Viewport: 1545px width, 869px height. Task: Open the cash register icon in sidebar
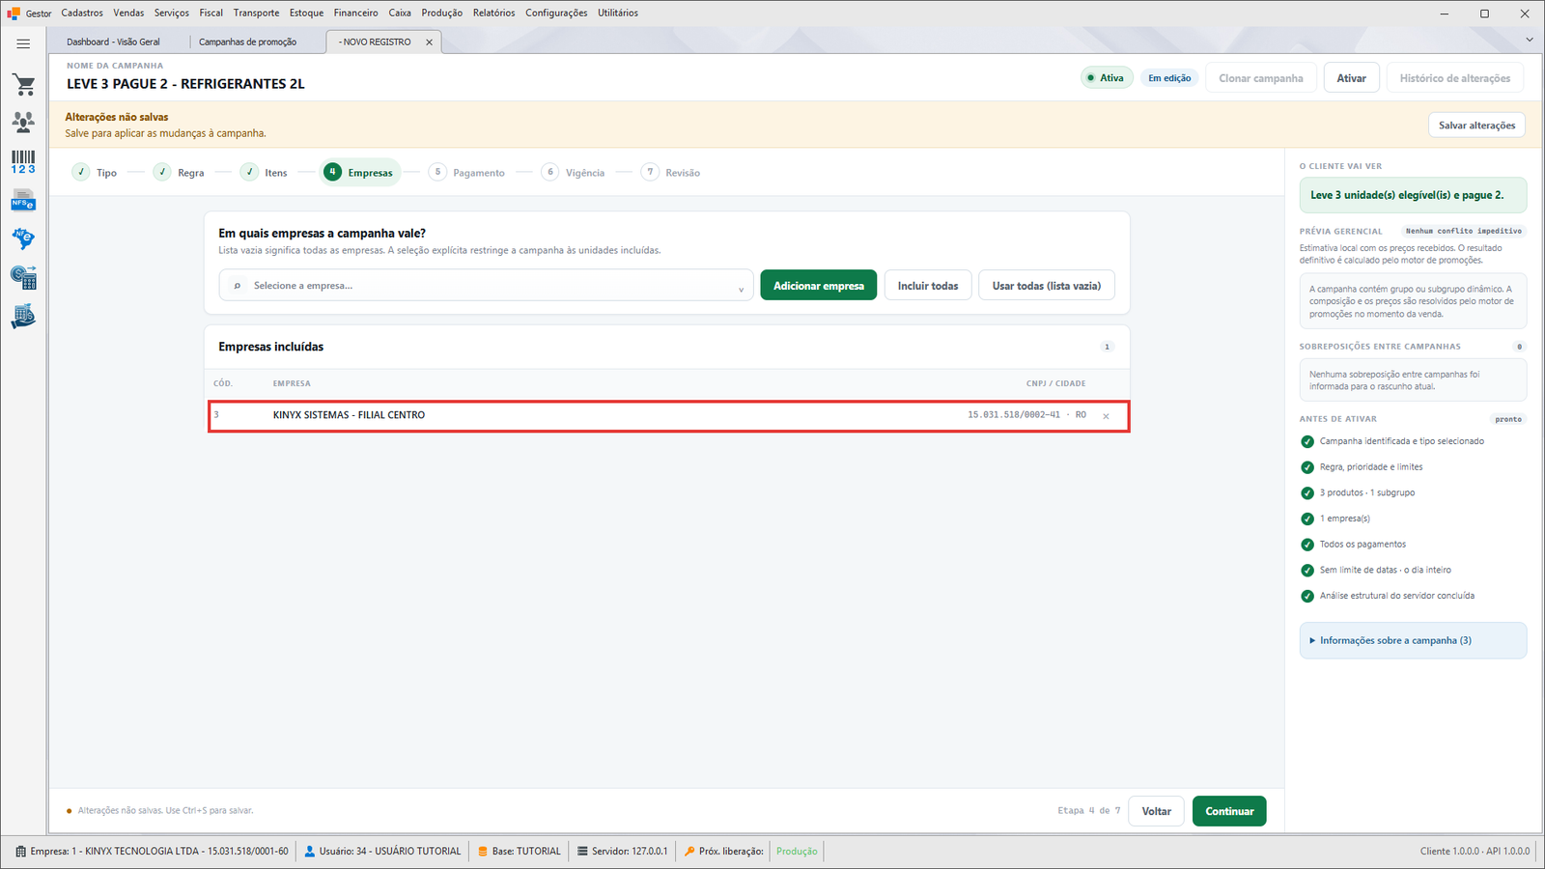(23, 317)
